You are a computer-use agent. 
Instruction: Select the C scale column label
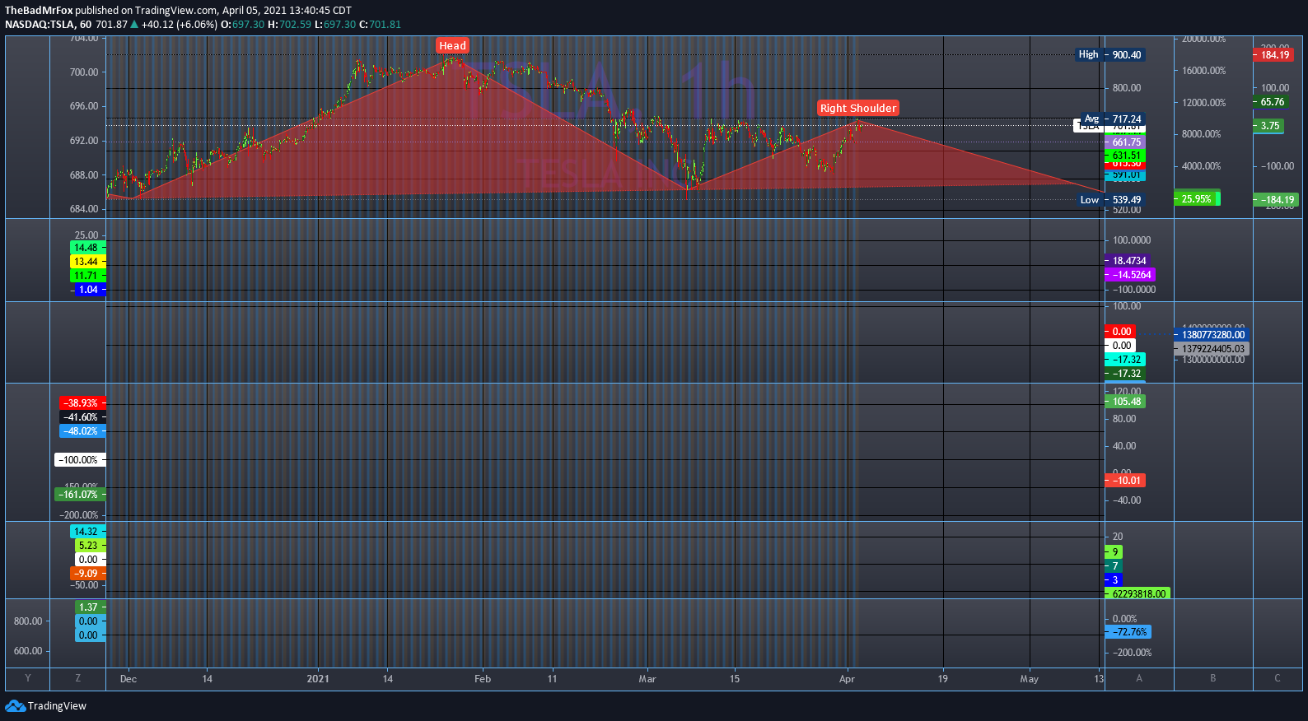pos(1278,678)
